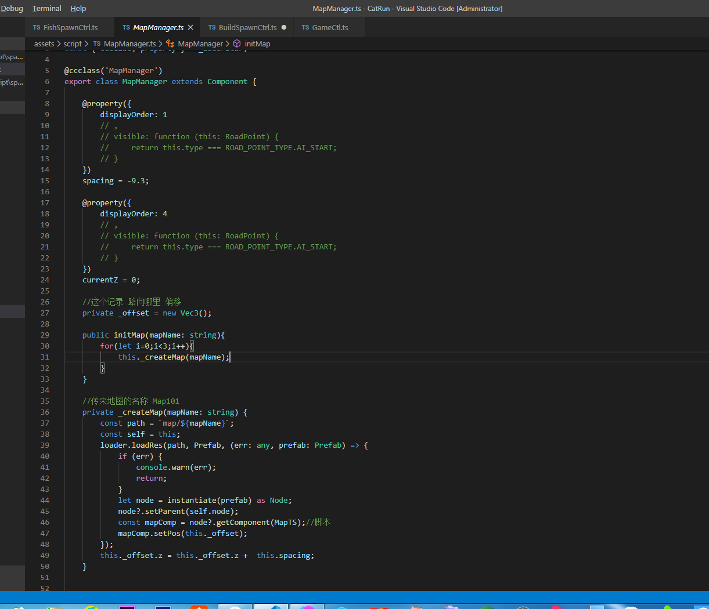Select line 29 via its line number

click(x=45, y=335)
